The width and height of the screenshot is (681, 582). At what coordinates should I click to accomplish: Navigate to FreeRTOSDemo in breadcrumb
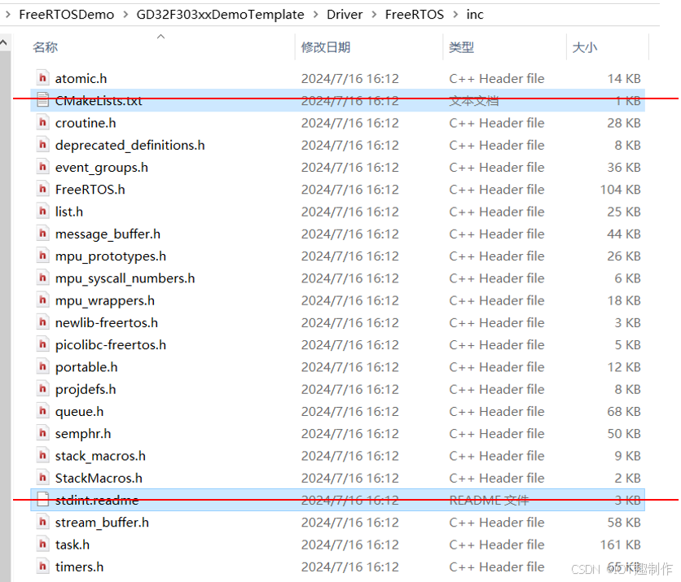[67, 15]
